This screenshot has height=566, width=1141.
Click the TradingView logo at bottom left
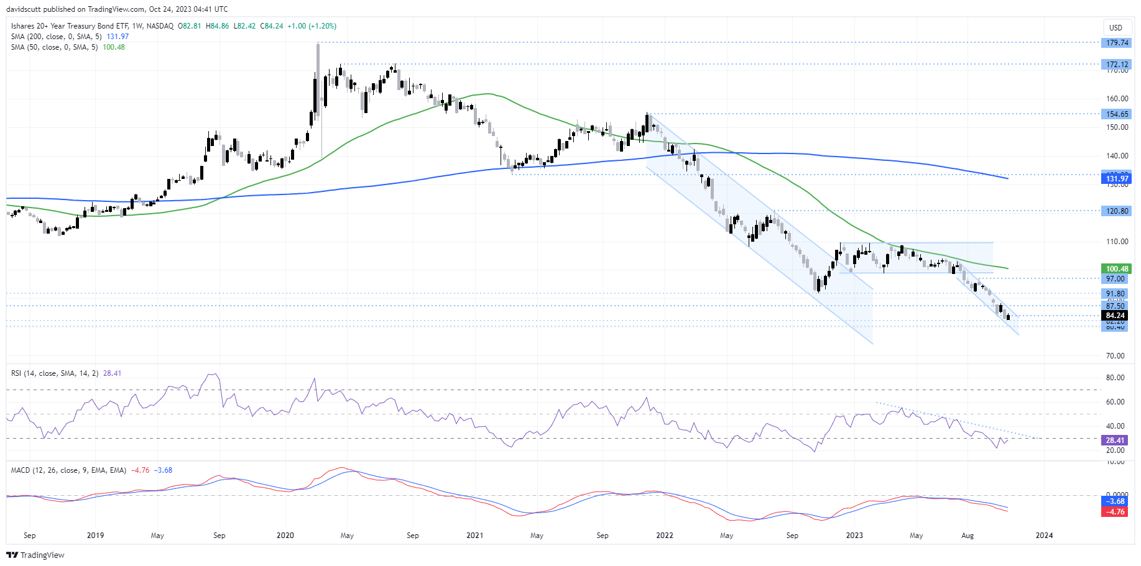coord(35,555)
